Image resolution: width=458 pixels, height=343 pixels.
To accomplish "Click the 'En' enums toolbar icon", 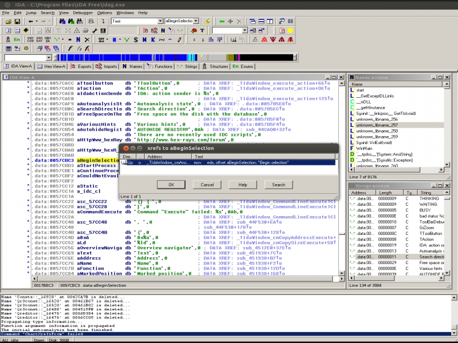I will [x=17, y=39].
